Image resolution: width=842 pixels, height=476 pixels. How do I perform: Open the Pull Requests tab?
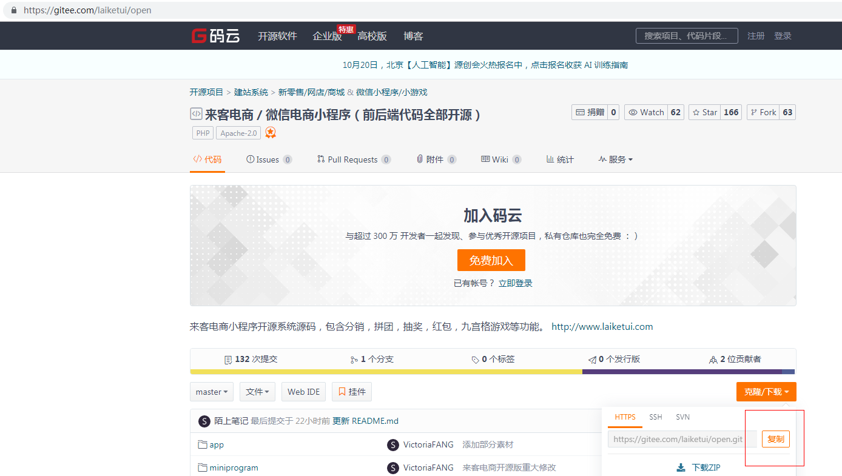point(354,159)
